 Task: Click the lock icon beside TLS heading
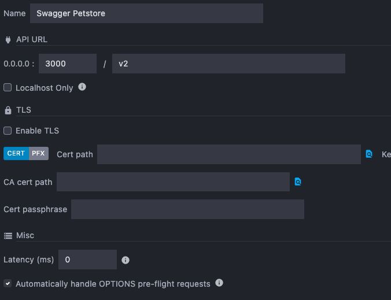point(8,110)
